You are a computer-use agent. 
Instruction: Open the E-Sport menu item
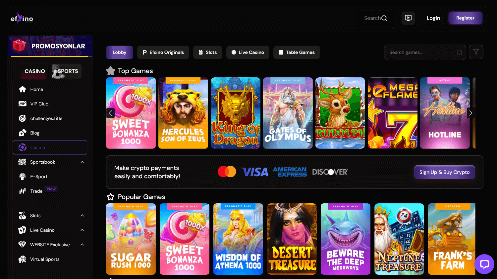pyautogui.click(x=50, y=177)
